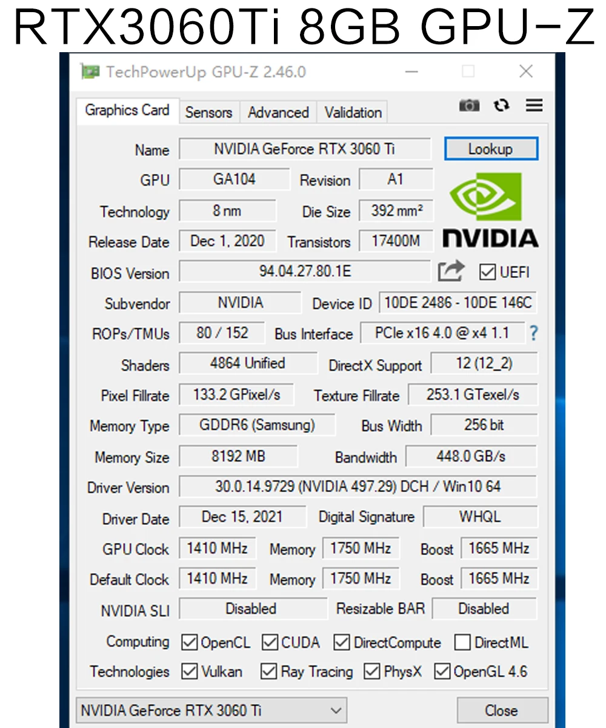Click the Bus Width value 256 bit
This screenshot has width=606, height=728.
[x=484, y=425]
